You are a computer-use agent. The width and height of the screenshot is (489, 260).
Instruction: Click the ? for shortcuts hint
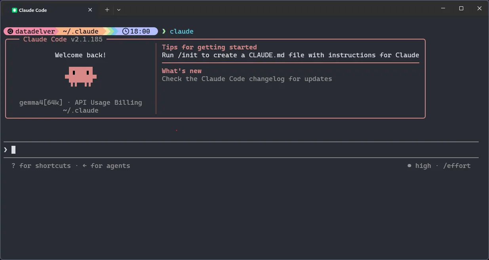tap(41, 166)
